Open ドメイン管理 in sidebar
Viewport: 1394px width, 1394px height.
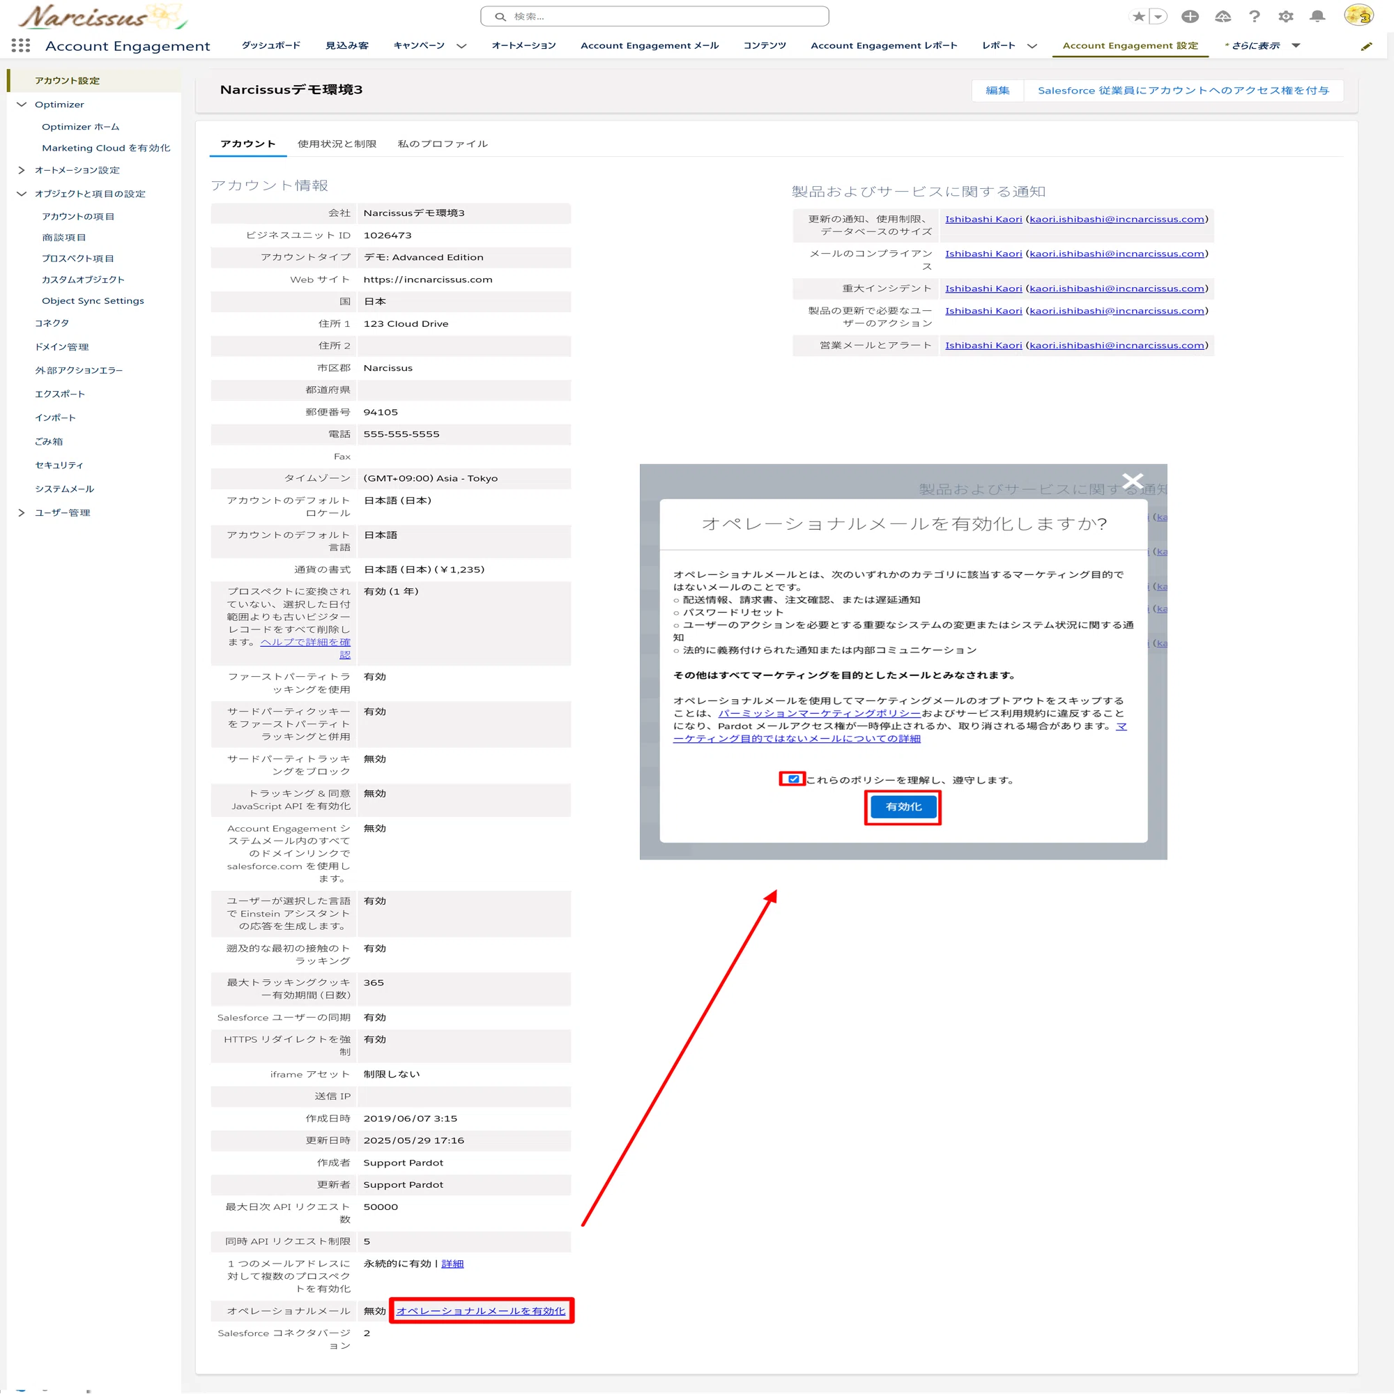point(62,347)
